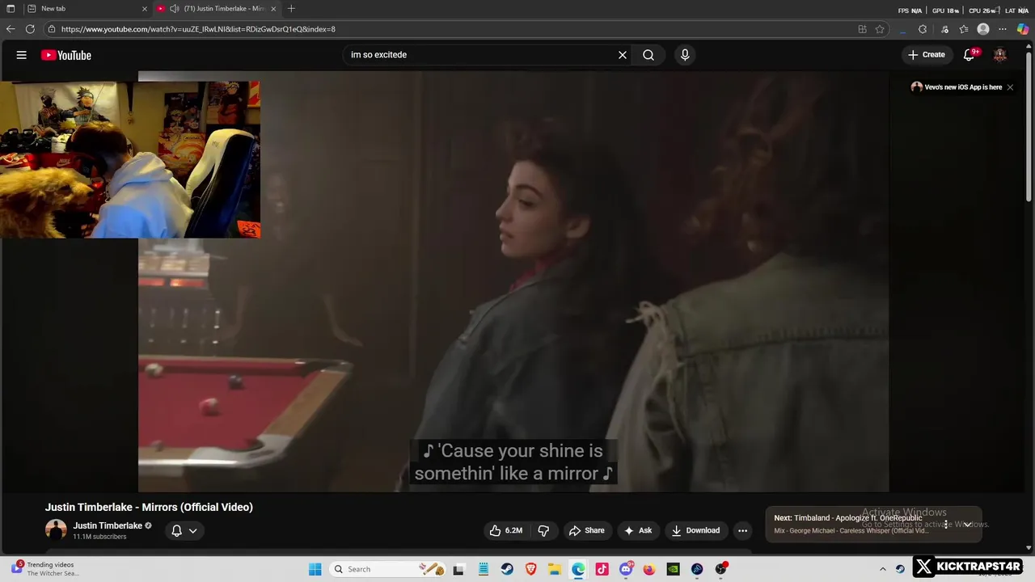
Task: Reload the YouTube page
Action: point(30,29)
